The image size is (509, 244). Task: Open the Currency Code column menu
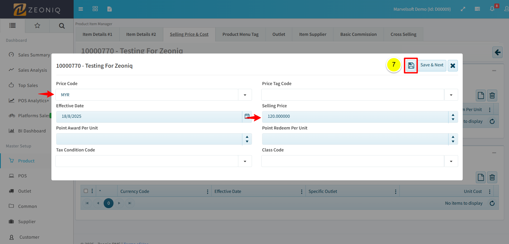click(x=208, y=192)
